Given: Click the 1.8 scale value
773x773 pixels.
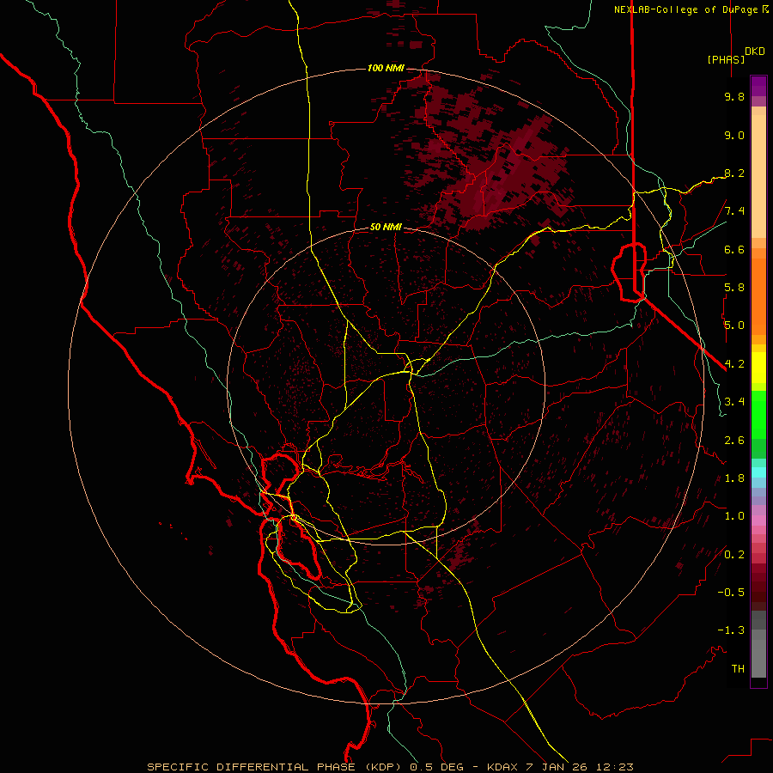Looking at the screenshot, I should [x=734, y=478].
